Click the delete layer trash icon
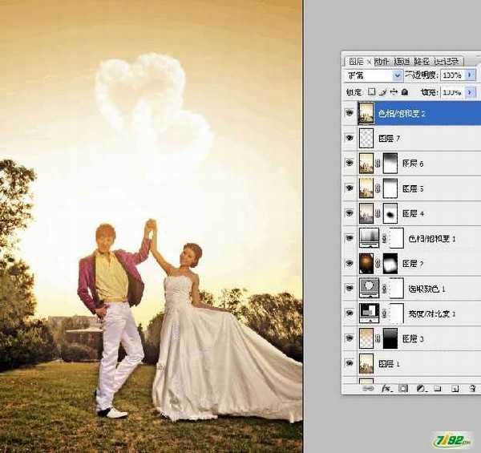 point(471,389)
